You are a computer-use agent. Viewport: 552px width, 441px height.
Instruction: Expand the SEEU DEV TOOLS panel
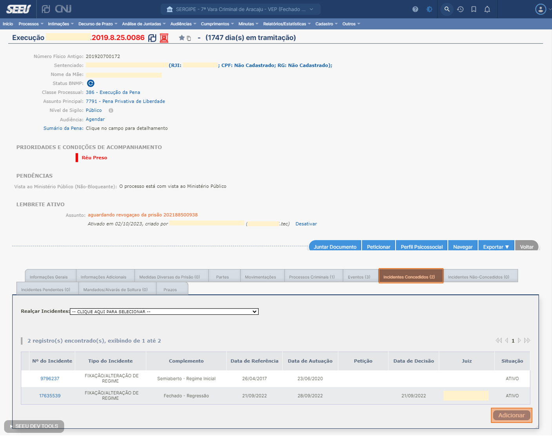[34, 426]
